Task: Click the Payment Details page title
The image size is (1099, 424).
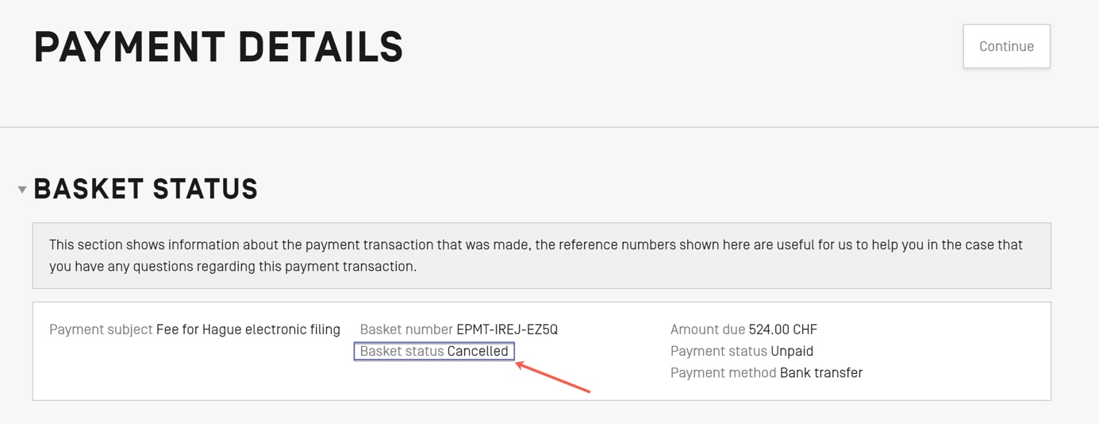Action: pyautogui.click(x=218, y=47)
